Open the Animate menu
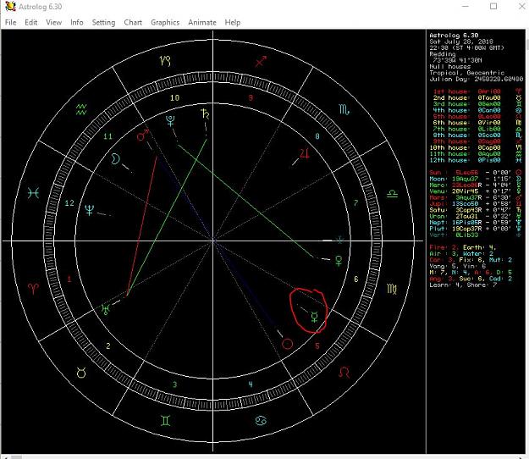The image size is (529, 459). click(x=202, y=22)
